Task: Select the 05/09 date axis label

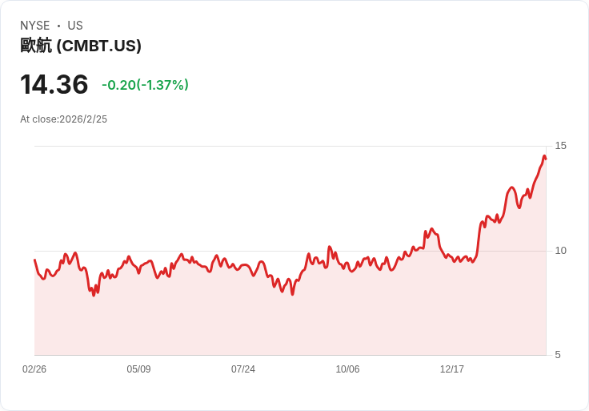Action: [138, 369]
